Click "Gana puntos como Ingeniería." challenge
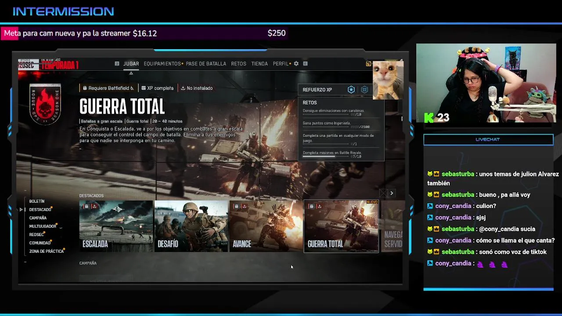This screenshot has height=316, width=562. click(326, 123)
